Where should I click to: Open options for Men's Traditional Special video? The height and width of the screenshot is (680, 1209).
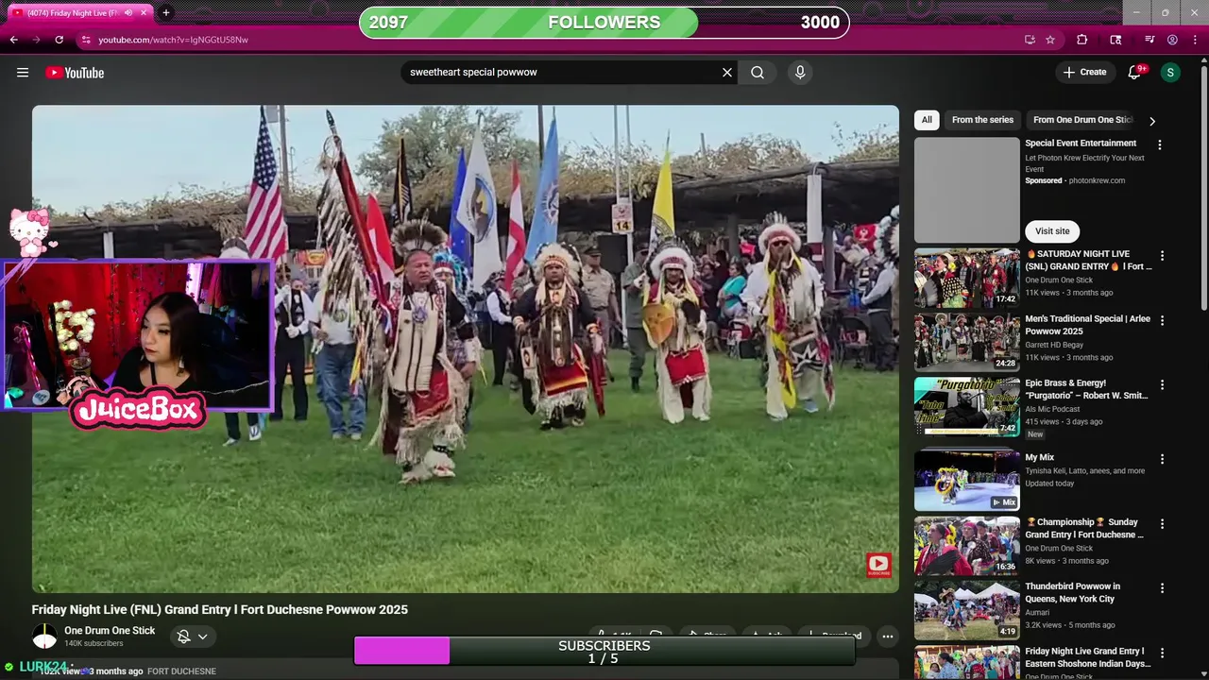[x=1162, y=321]
